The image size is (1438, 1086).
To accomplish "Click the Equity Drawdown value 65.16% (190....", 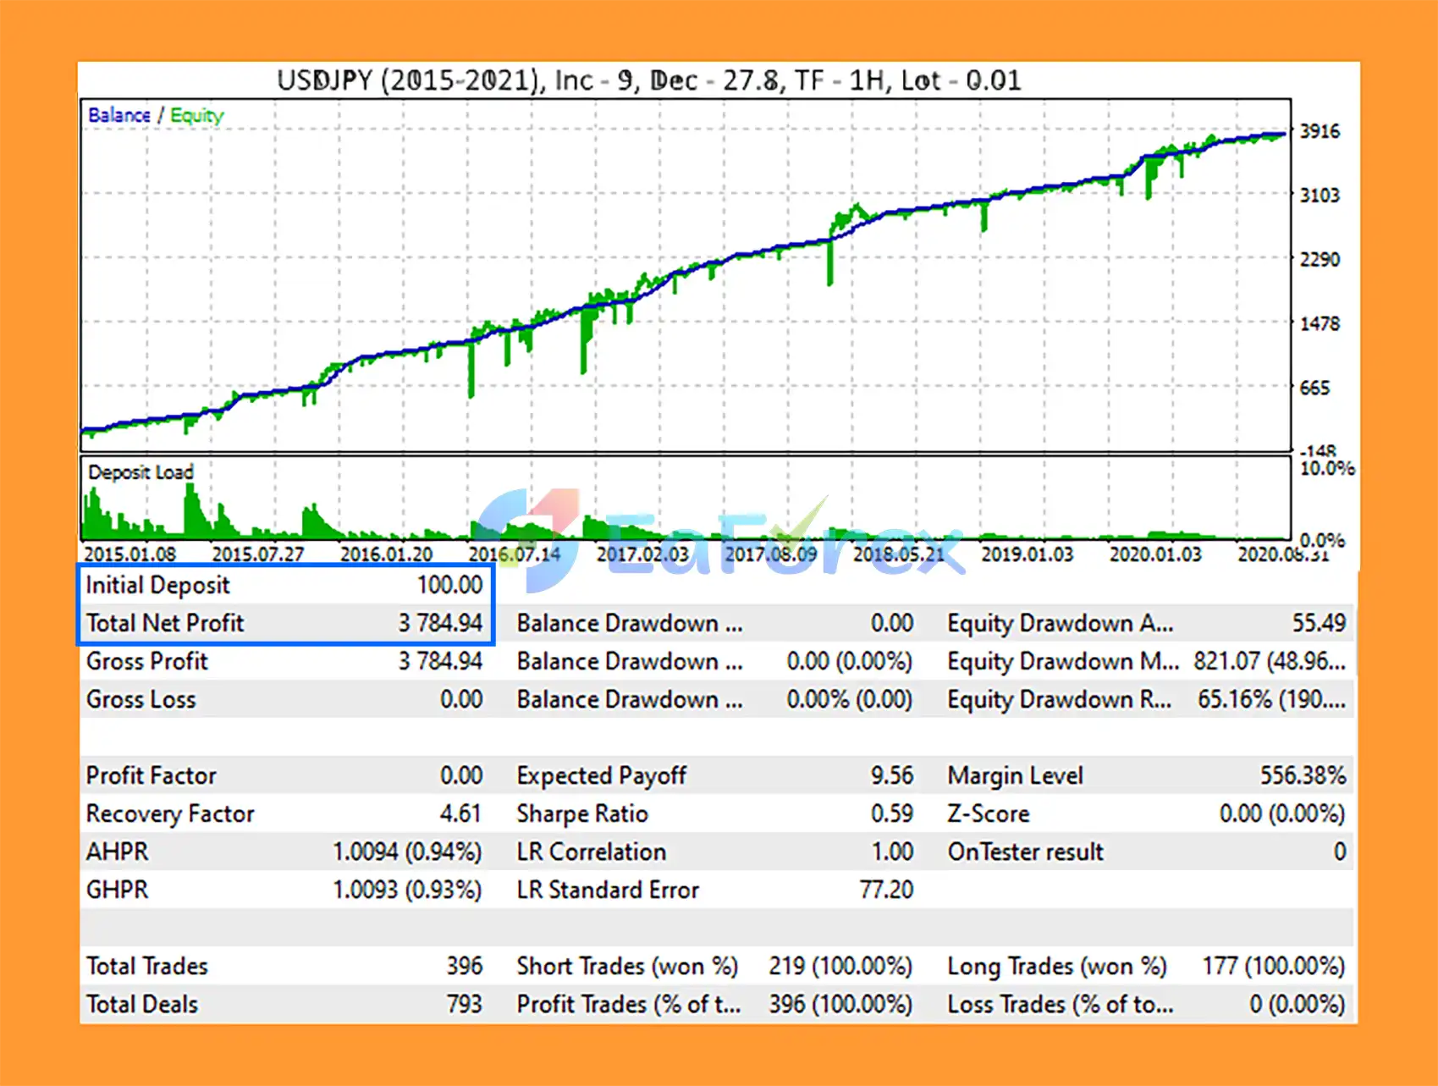I will 1271,699.
